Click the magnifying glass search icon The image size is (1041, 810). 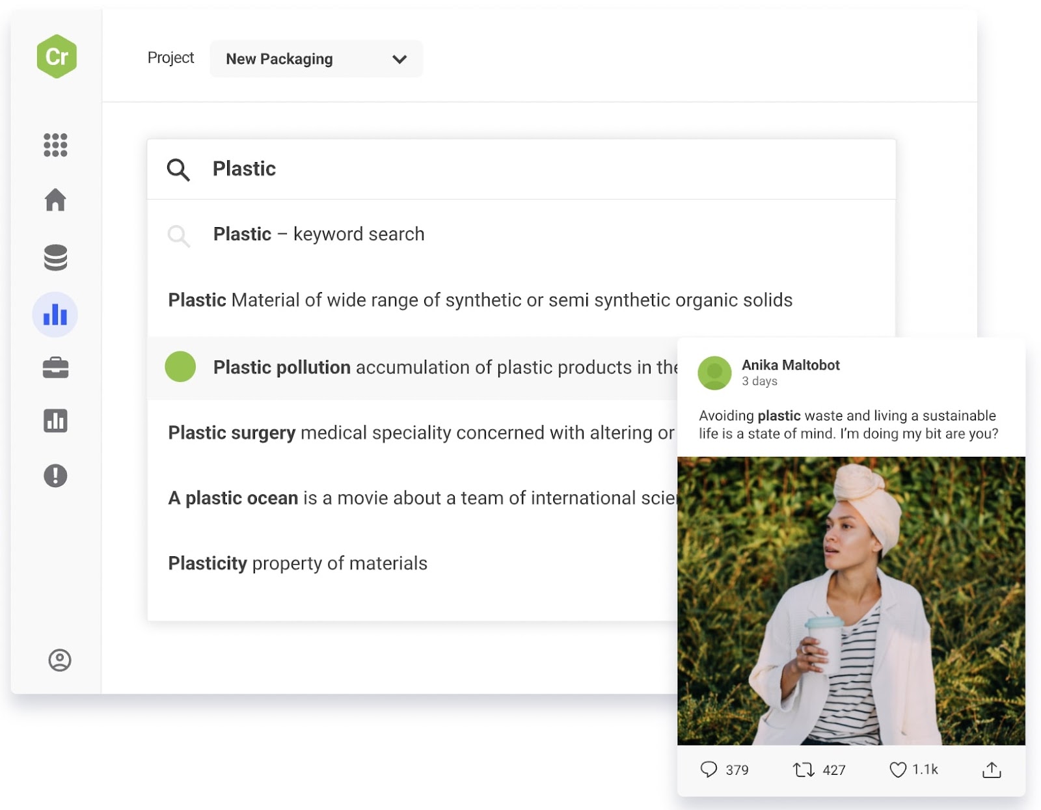[179, 169]
